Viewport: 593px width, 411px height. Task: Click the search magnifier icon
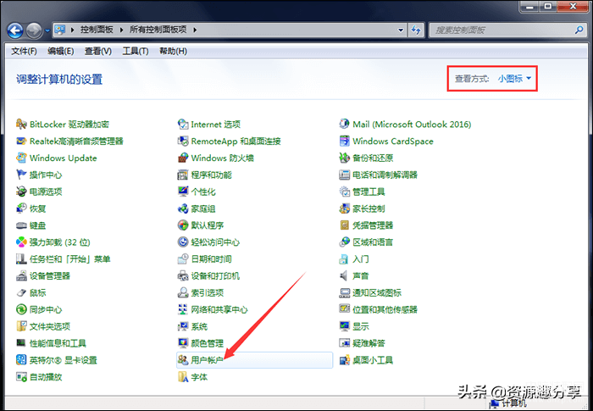[x=579, y=30]
